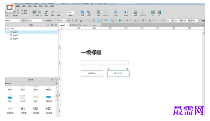Open the 发布 menu
This screenshot has height=121, width=210.
35,6
